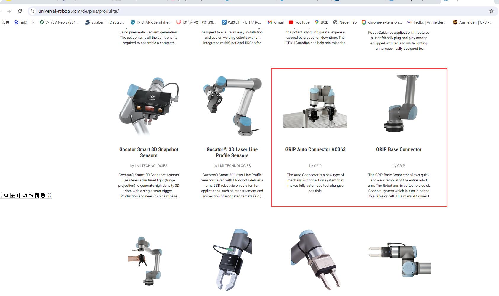Click 'by GRIP' under Base Connector
Screen dimensions: 499x296
[399, 166]
